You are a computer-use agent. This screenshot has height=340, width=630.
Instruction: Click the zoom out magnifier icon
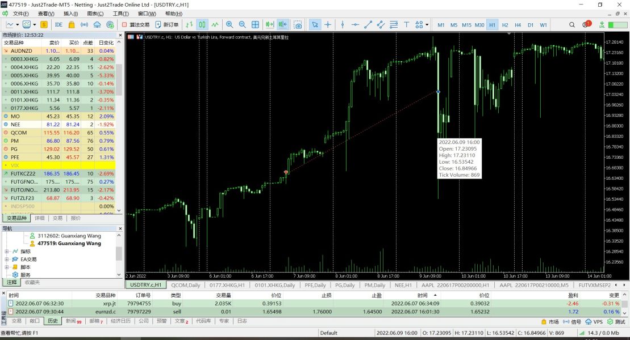(x=243, y=25)
